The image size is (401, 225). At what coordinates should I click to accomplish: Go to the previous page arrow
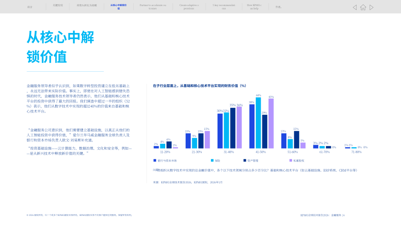click(x=355, y=7)
